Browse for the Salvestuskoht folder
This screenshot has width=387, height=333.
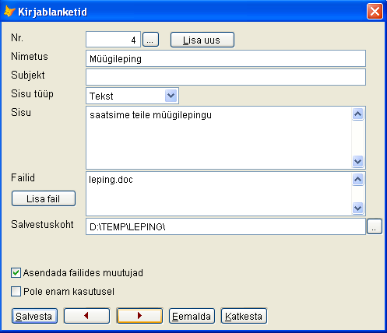pyautogui.click(x=375, y=226)
